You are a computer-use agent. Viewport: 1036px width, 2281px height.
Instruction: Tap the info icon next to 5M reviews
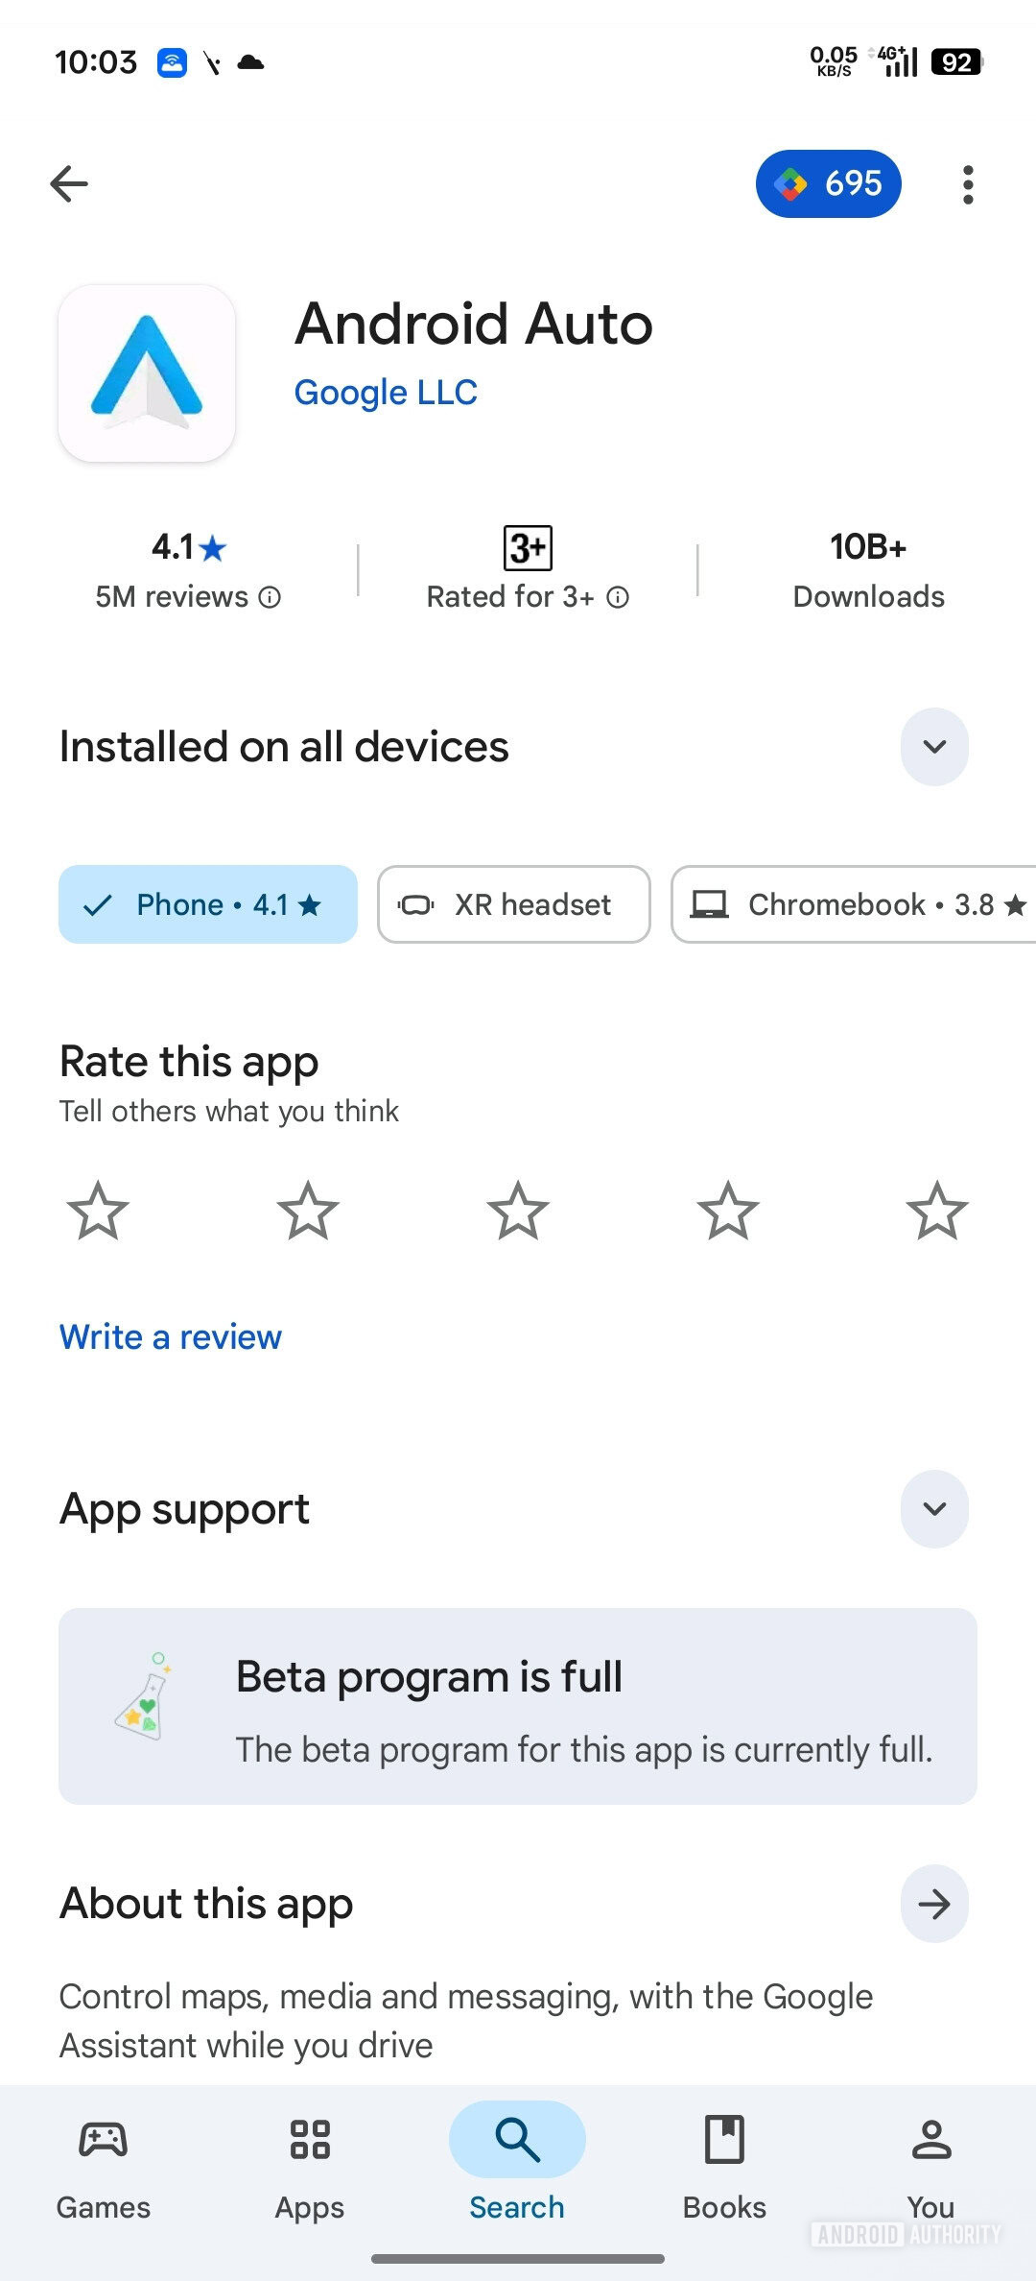point(270,597)
